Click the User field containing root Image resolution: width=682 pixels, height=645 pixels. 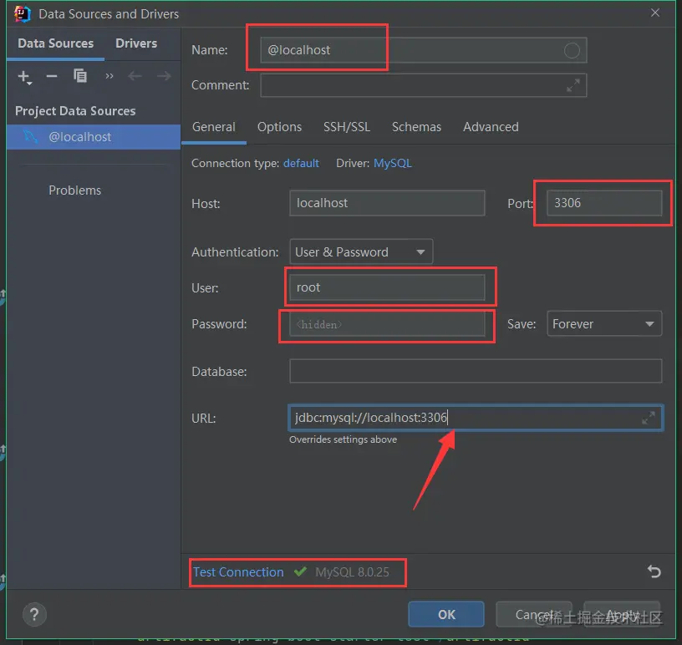click(x=387, y=287)
